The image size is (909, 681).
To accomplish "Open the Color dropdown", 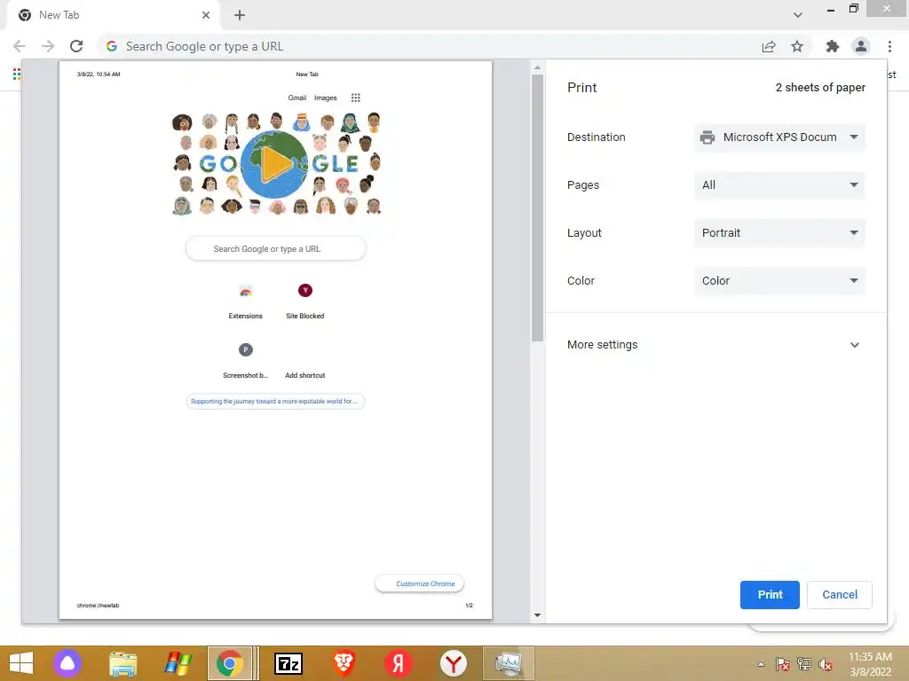I will click(779, 281).
